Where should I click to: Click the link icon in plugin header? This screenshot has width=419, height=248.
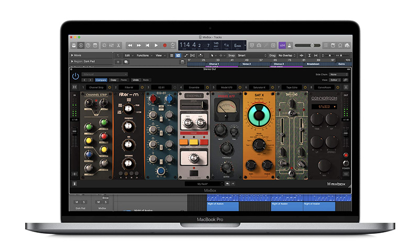pyautogui.click(x=345, y=80)
